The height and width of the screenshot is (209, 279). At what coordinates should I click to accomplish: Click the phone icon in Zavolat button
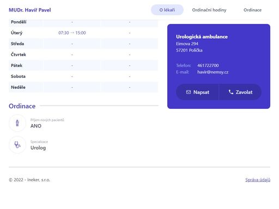click(231, 92)
